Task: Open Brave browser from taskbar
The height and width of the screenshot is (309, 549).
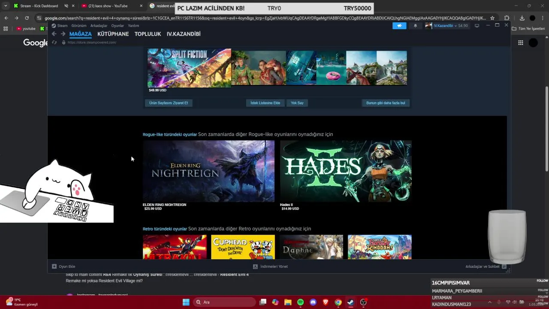Action: click(x=326, y=302)
